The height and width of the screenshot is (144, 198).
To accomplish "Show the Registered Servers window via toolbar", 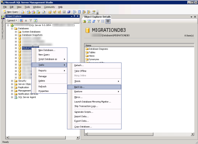I will click(74, 12).
